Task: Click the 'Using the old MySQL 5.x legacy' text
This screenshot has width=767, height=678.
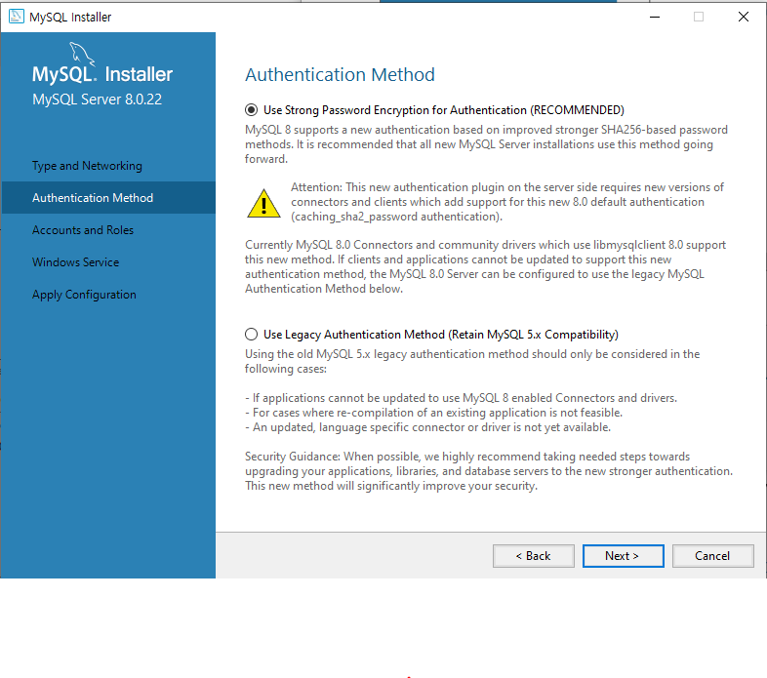Action: pyautogui.click(x=472, y=361)
